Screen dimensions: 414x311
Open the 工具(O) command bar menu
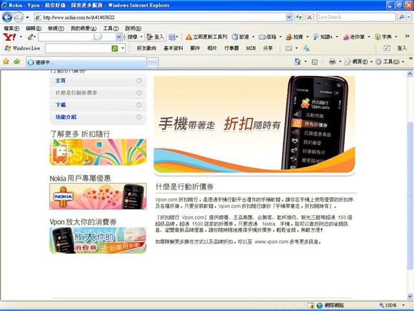[x=389, y=62]
